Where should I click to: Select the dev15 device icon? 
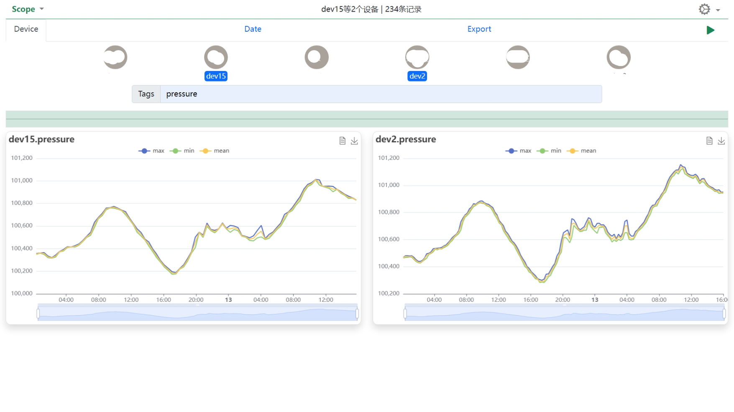(216, 57)
